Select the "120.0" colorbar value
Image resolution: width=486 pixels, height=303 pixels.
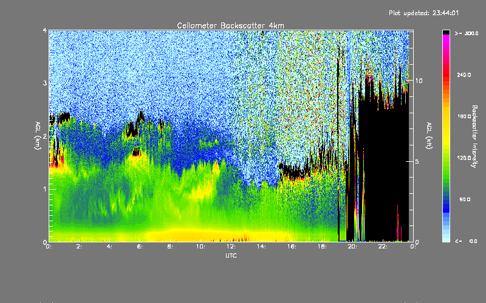[464, 158]
